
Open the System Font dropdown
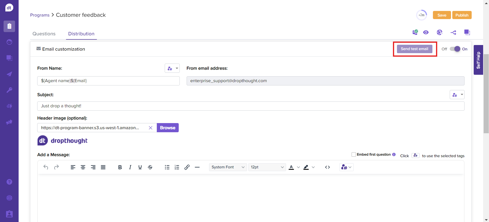(x=228, y=167)
